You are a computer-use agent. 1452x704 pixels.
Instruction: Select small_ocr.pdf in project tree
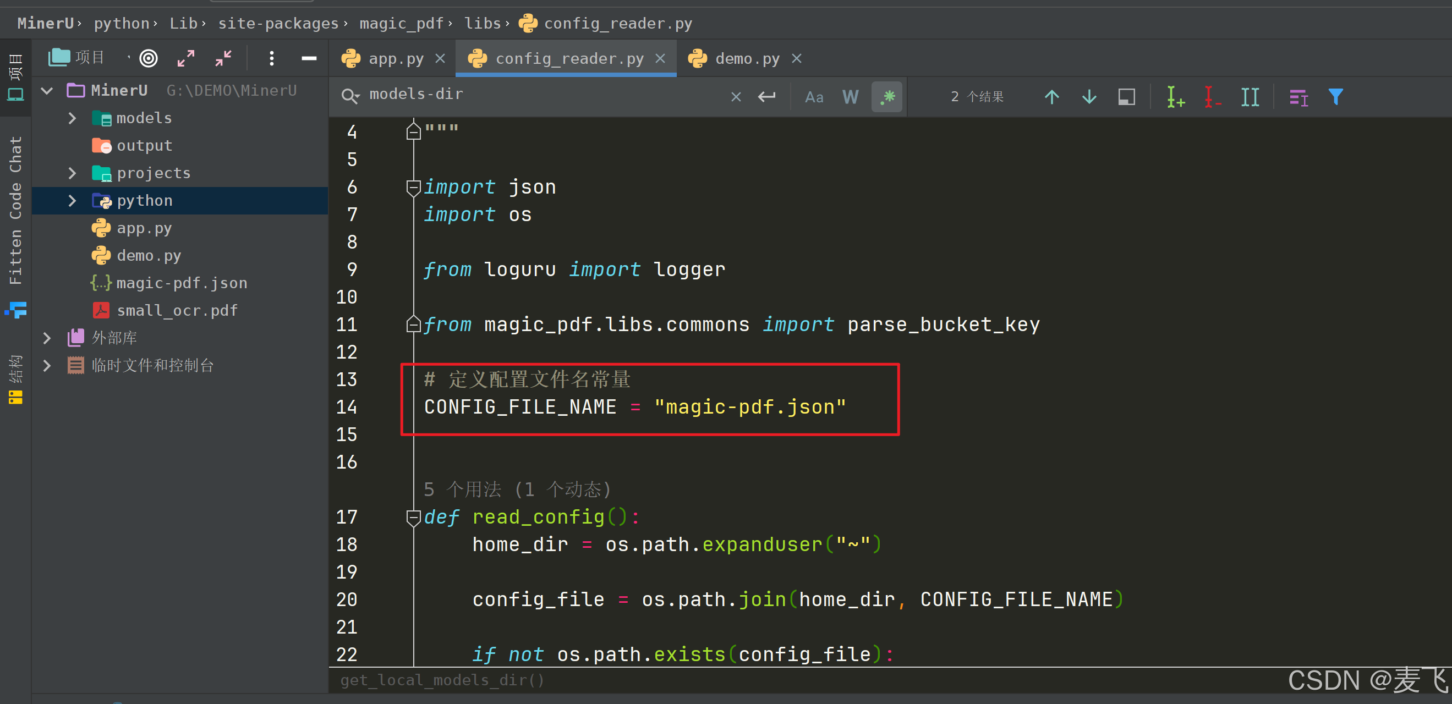[x=177, y=311]
